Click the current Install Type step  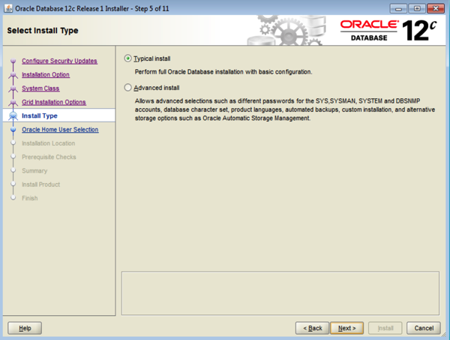point(40,116)
